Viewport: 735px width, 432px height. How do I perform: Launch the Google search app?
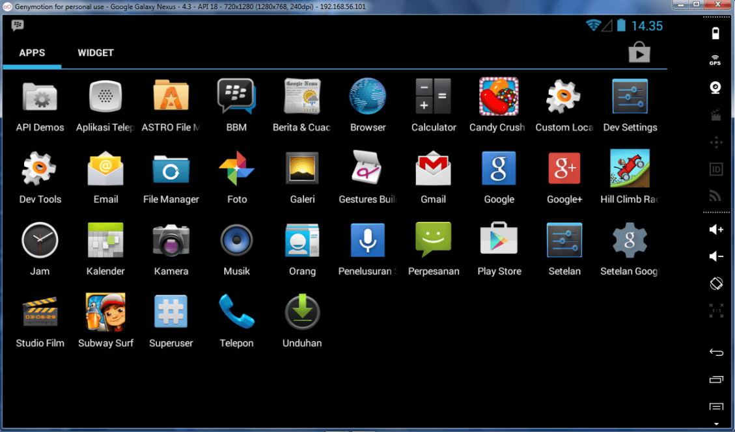pos(499,169)
